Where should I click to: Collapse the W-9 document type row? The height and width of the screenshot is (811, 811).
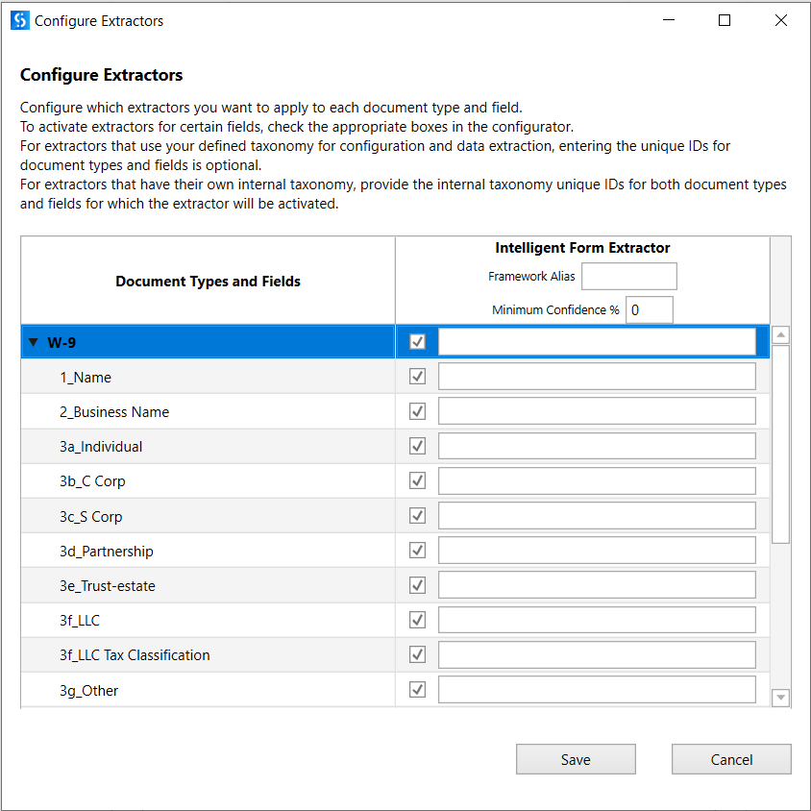[x=34, y=342]
